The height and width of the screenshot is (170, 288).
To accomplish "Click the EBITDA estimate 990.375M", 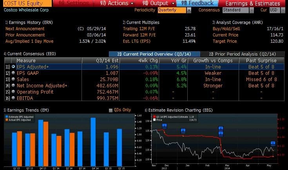I will 107,98.
